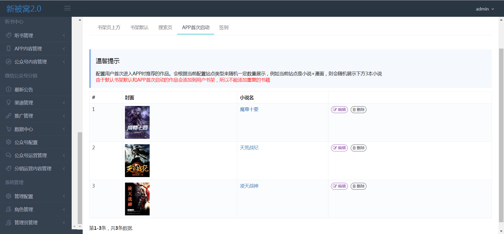Expand the 听书管理 sidebar menu chevron
Viewport: 504px width, 234px height.
[x=64, y=35]
